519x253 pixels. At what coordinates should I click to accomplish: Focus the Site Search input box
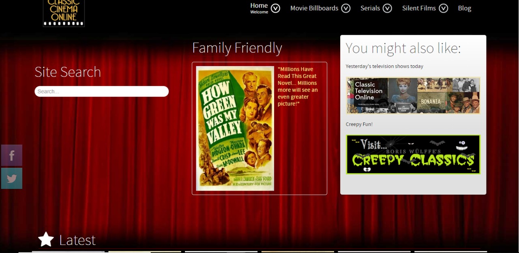pyautogui.click(x=101, y=91)
